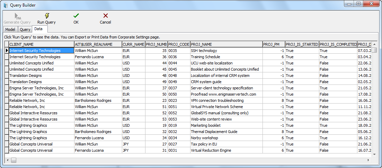
Task: Click the Generate Query SQL icon
Action: pyautogui.click(x=17, y=16)
